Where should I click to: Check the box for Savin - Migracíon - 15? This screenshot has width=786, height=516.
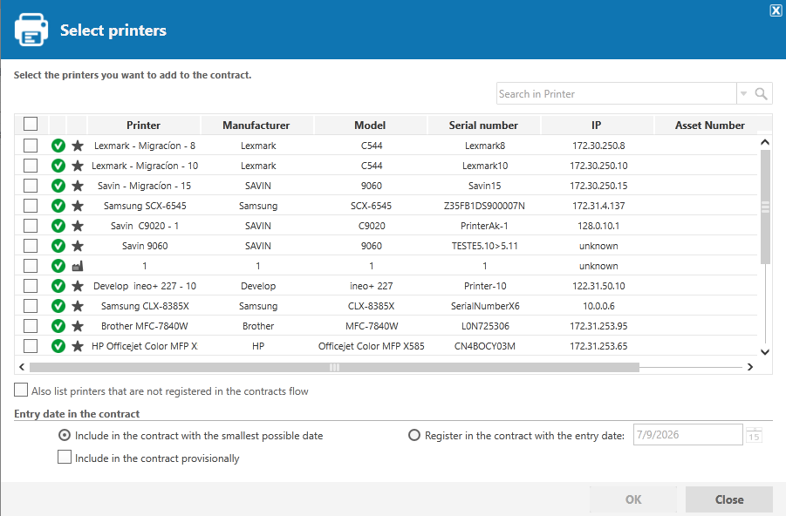coord(31,186)
